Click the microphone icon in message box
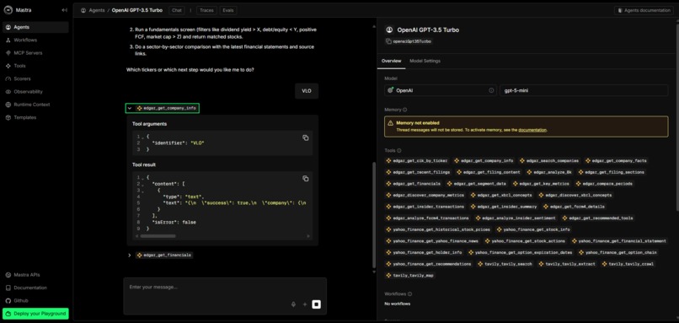Image resolution: width=679 pixels, height=323 pixels. pyautogui.click(x=293, y=304)
